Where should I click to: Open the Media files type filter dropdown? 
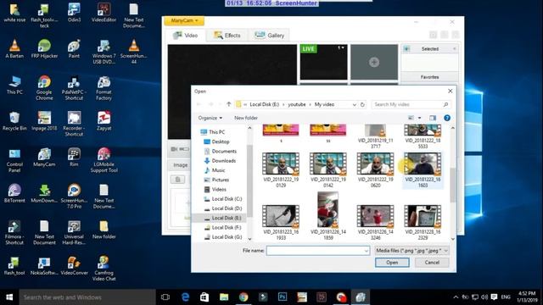pos(411,251)
